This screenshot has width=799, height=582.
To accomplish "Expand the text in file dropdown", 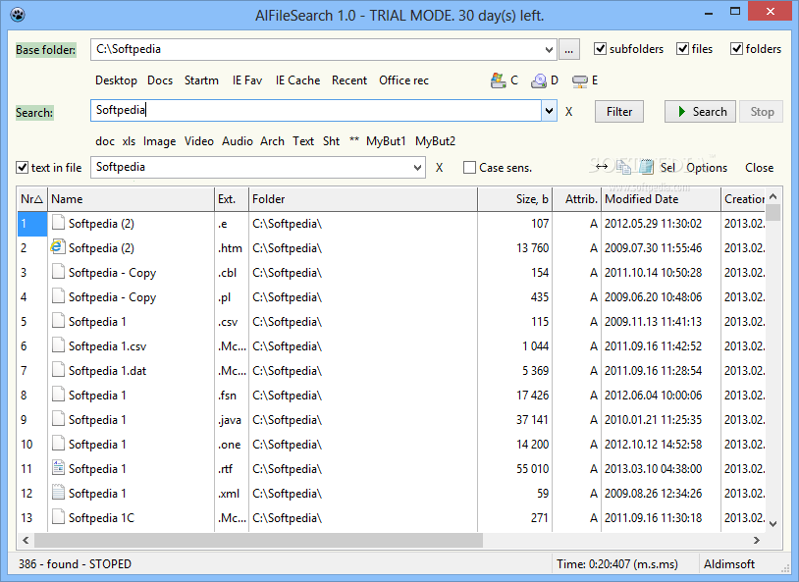I will tap(417, 168).
